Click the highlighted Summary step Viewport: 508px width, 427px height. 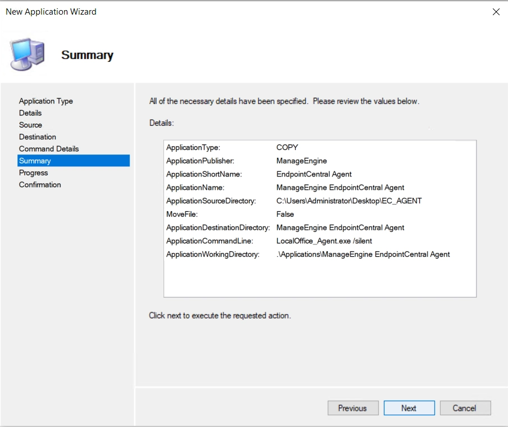point(74,161)
